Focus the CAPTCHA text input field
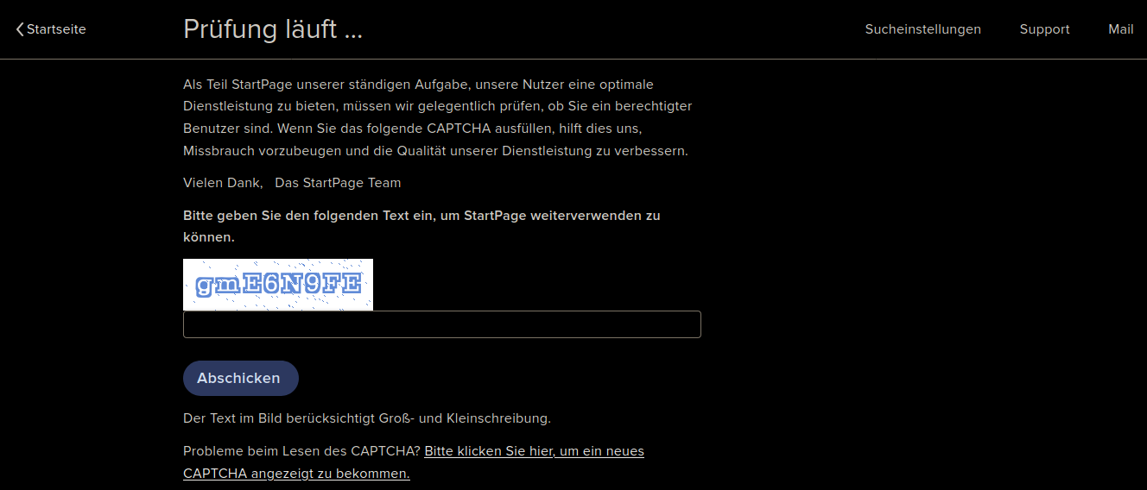Viewport: 1147px width, 490px height. pyautogui.click(x=442, y=324)
